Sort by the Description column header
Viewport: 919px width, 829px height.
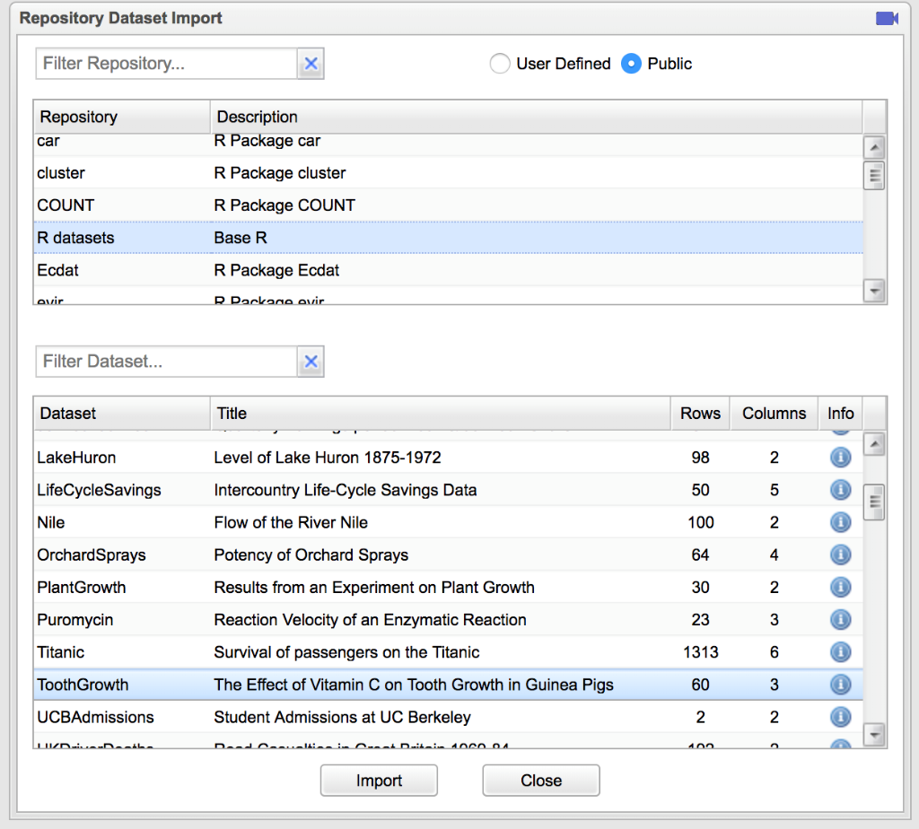[537, 117]
